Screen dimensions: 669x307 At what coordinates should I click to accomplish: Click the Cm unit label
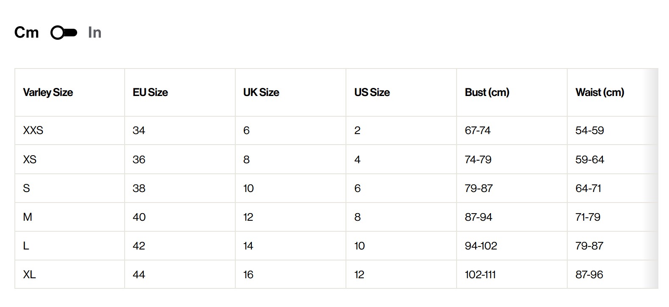pyautogui.click(x=26, y=33)
